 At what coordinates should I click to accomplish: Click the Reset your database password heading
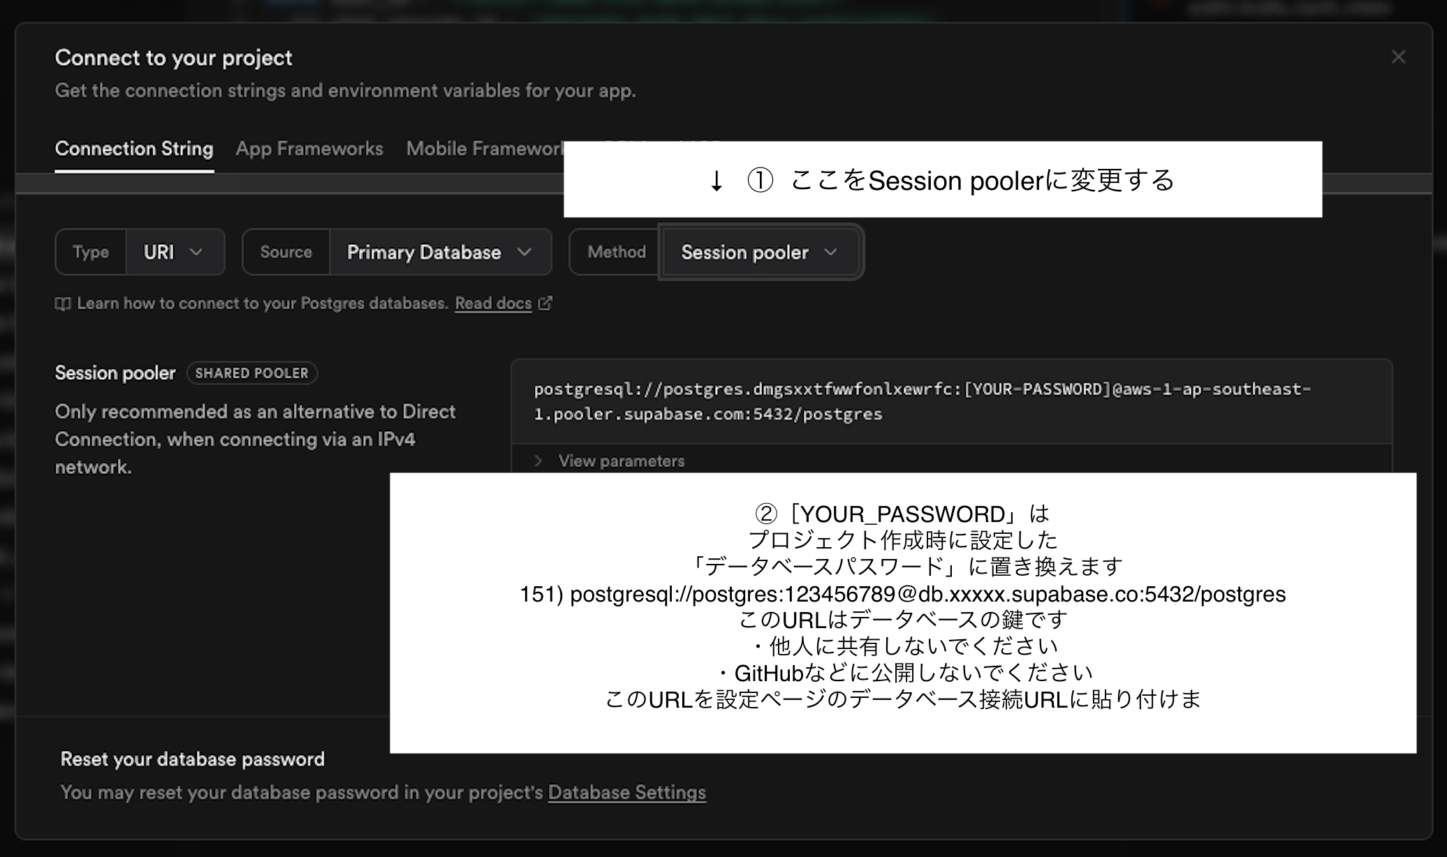click(192, 759)
